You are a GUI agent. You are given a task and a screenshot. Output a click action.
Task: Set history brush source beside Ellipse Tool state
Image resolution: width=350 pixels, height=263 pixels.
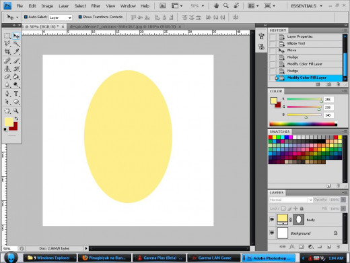click(x=273, y=43)
